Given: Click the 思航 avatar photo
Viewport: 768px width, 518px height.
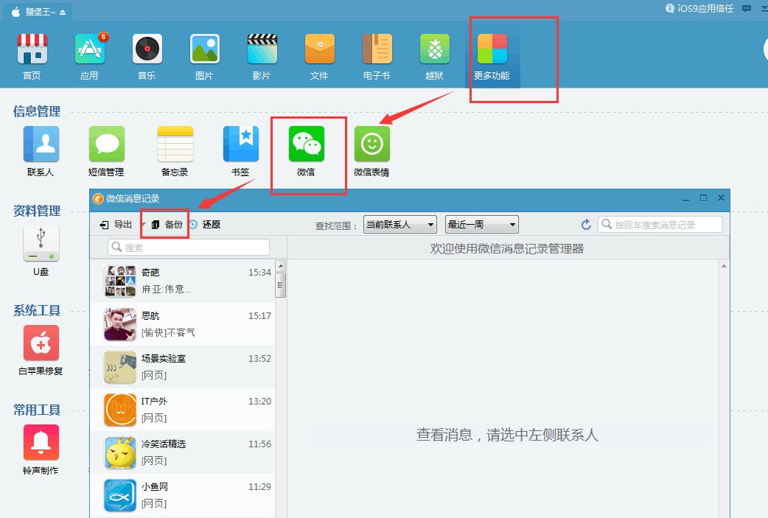Looking at the screenshot, I should (120, 324).
